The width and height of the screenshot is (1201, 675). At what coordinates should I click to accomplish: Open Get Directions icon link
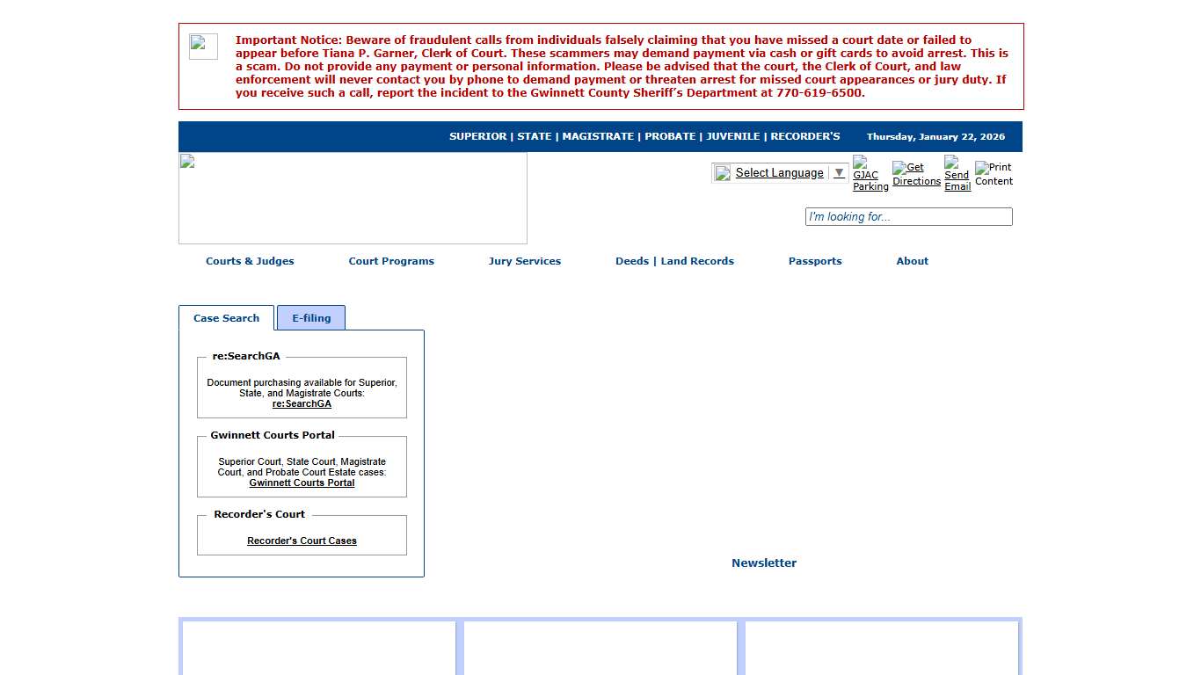click(916, 174)
